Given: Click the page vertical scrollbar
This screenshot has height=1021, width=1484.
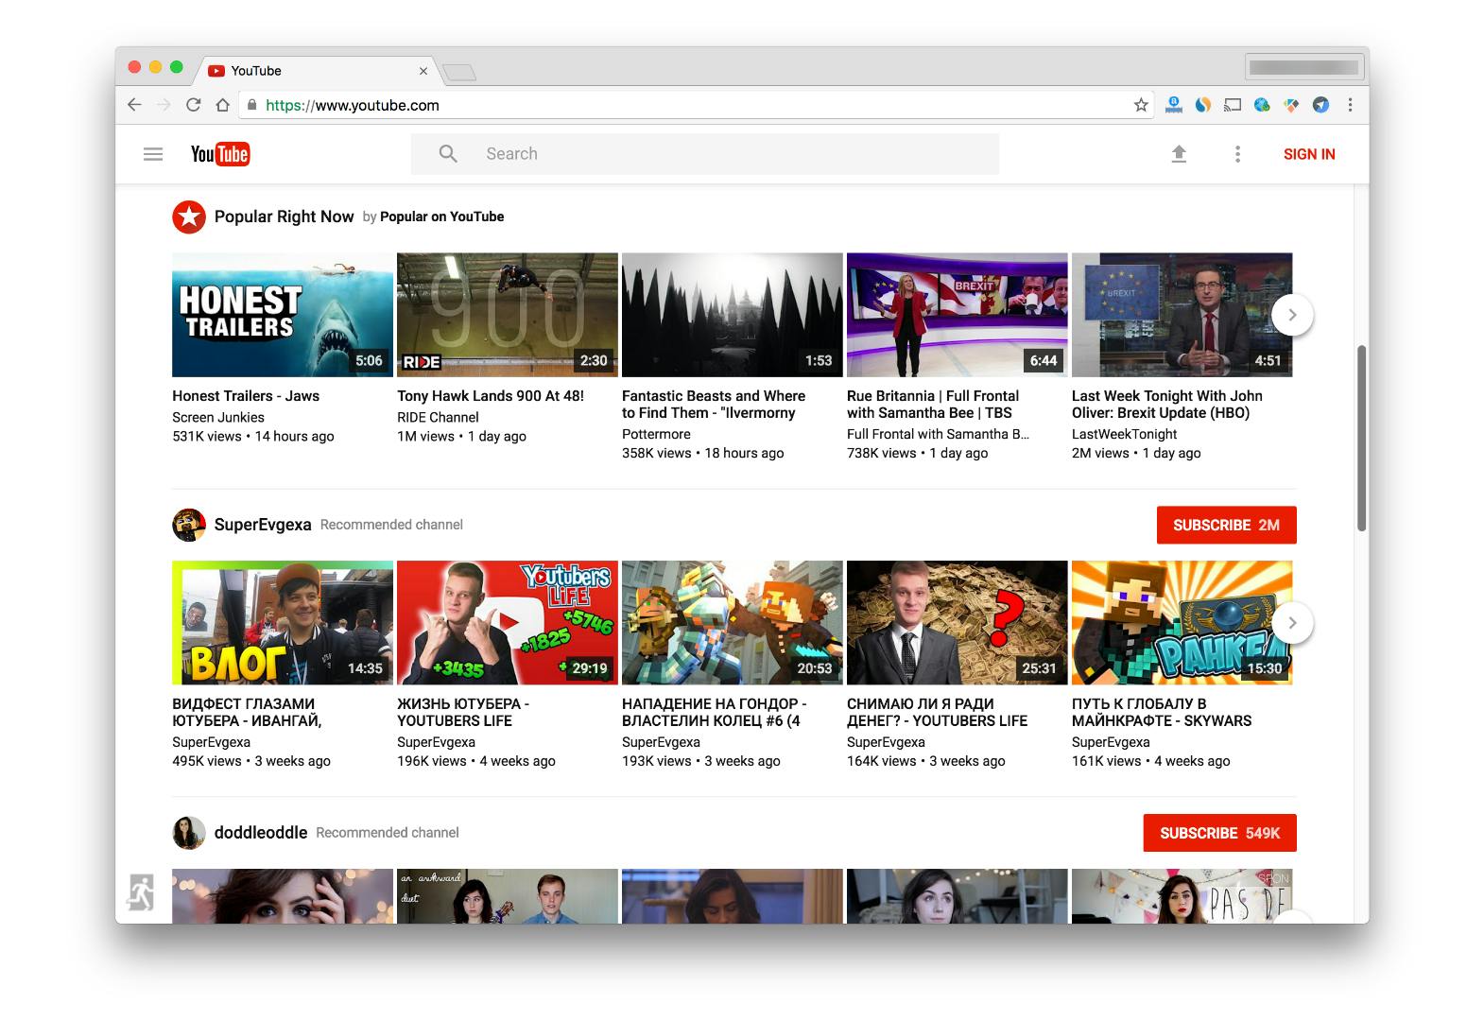Looking at the screenshot, I should click(1362, 438).
